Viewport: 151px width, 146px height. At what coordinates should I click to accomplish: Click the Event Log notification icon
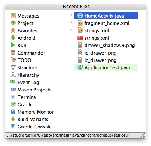point(12,82)
